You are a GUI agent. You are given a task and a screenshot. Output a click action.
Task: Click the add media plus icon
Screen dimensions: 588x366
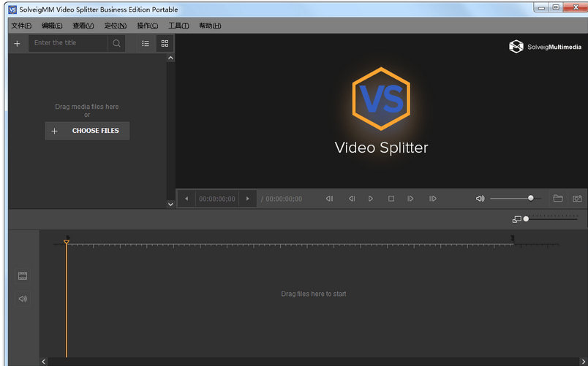pos(18,43)
